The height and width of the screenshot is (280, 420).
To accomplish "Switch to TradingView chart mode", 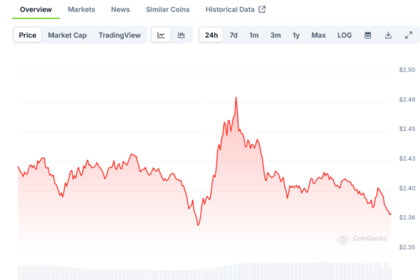I will (x=120, y=35).
